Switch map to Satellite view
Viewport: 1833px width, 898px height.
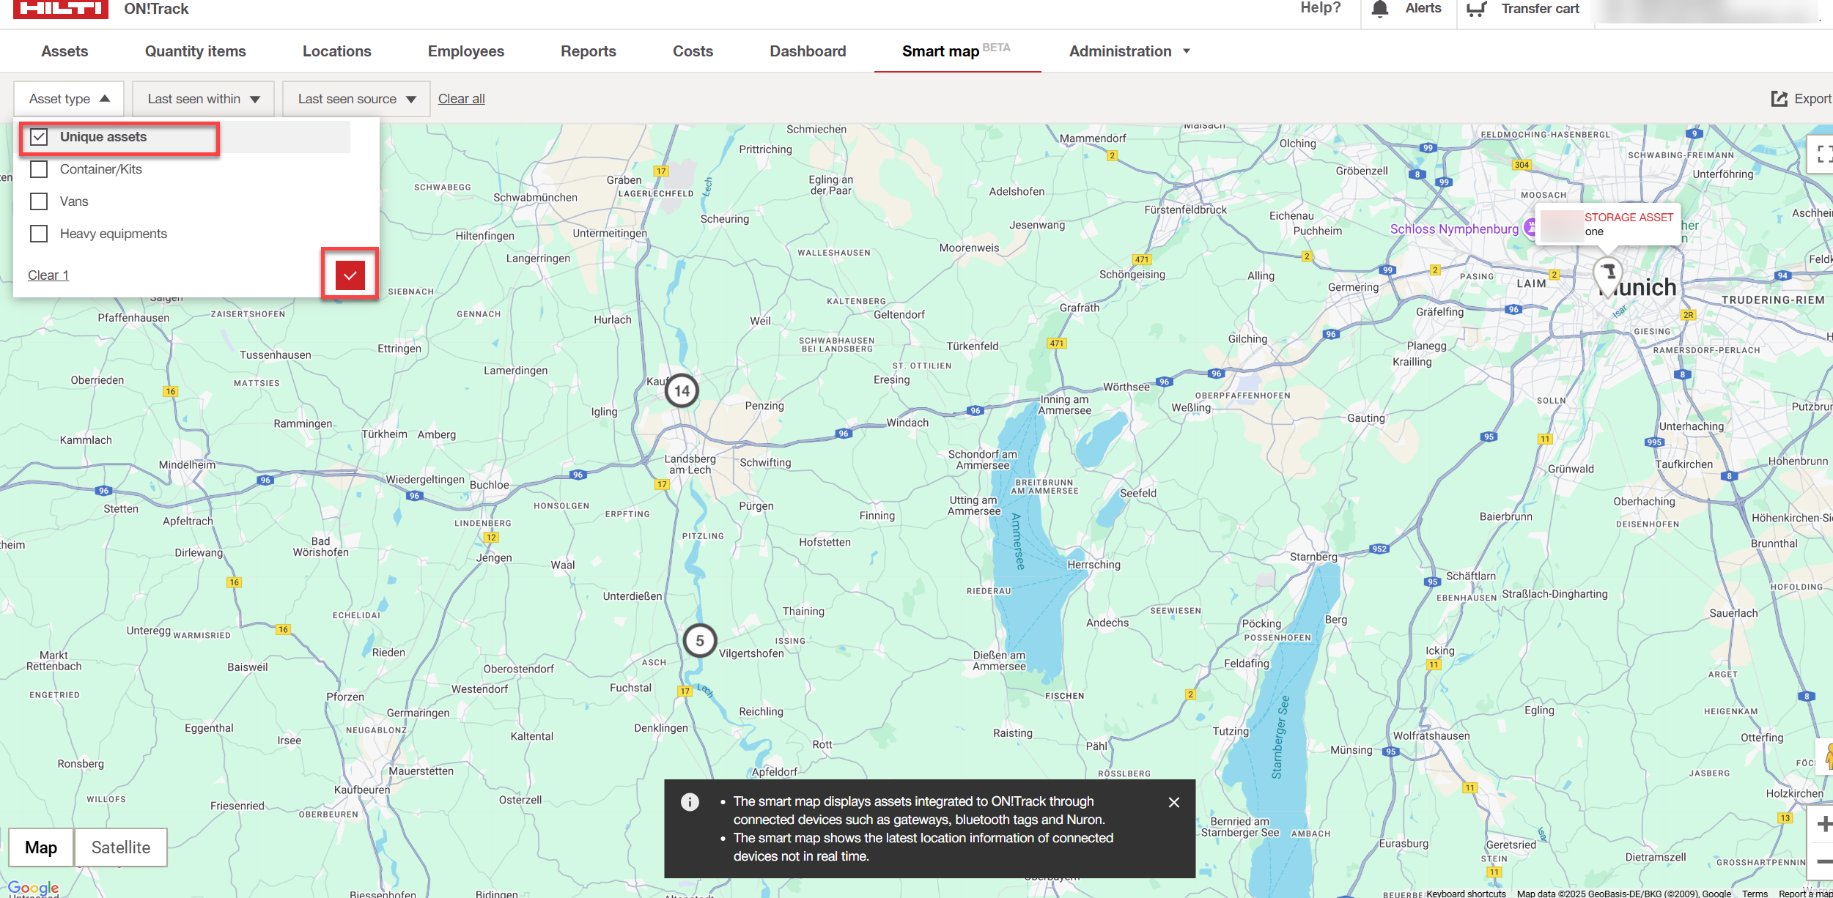pos(120,847)
